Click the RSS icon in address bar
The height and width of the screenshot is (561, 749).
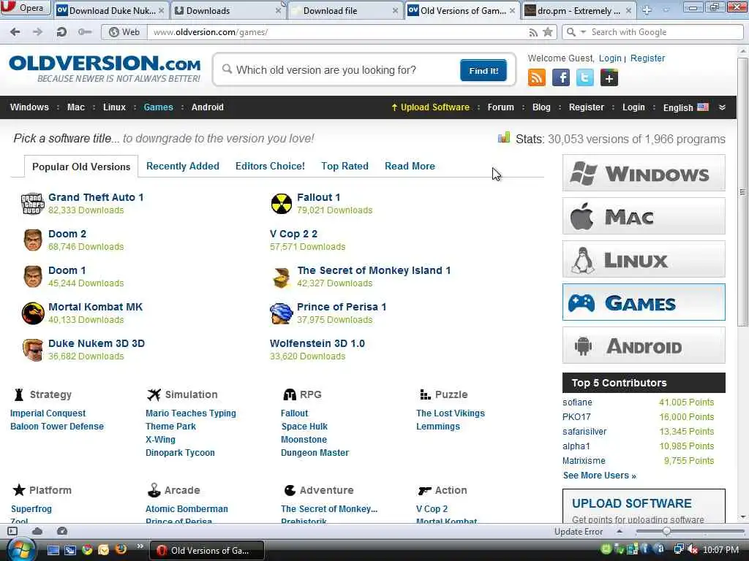click(533, 32)
